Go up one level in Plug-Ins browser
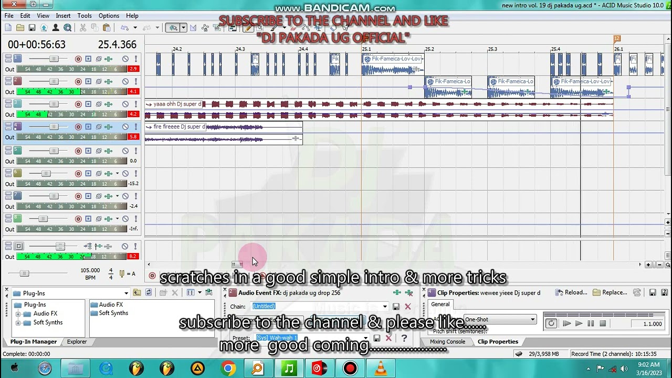Screen dimensions: 672x378 (x=137, y=293)
